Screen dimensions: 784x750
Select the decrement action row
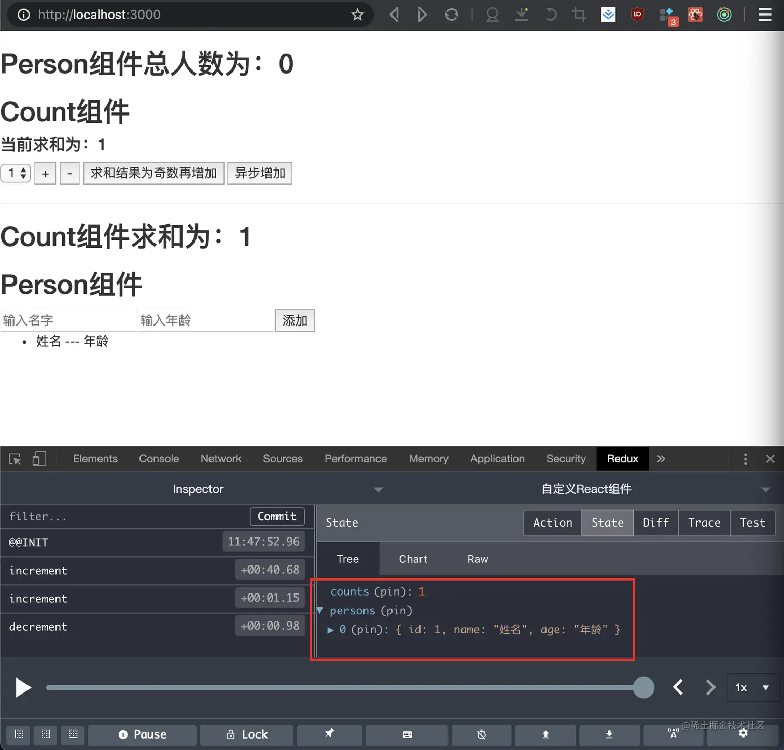point(158,626)
